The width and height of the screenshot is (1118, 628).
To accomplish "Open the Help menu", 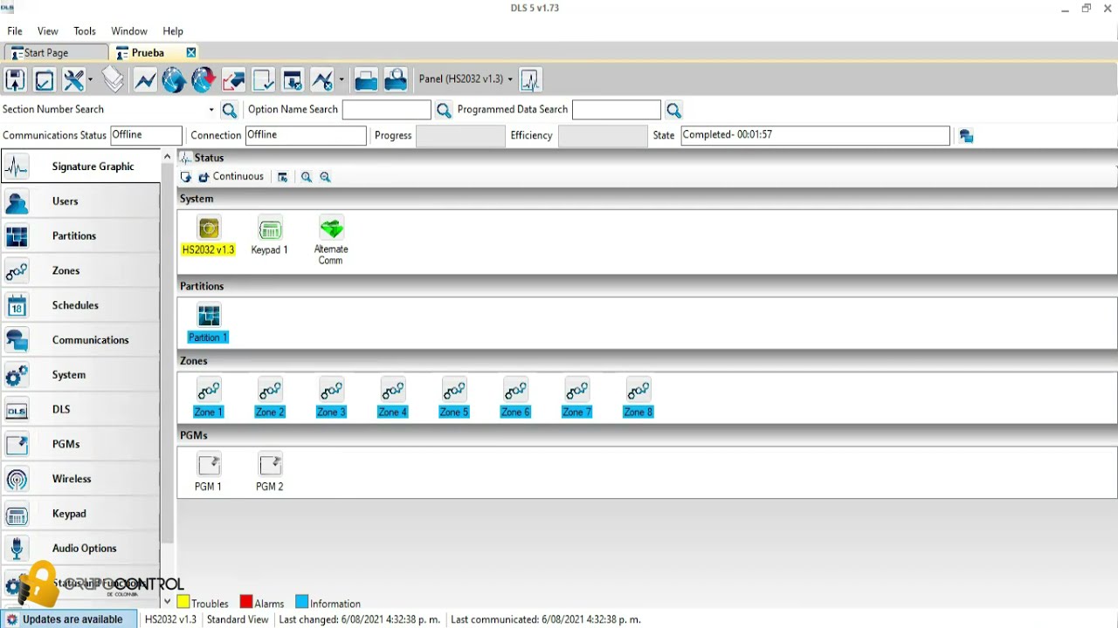I will pyautogui.click(x=173, y=31).
